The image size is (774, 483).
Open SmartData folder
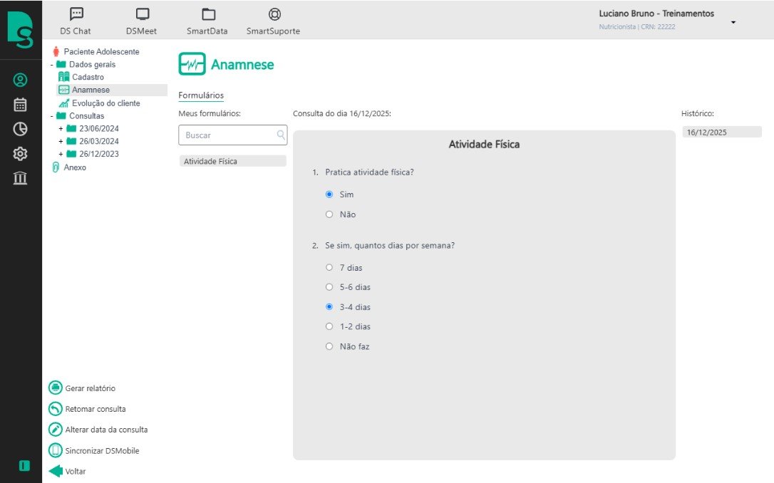[x=207, y=21]
